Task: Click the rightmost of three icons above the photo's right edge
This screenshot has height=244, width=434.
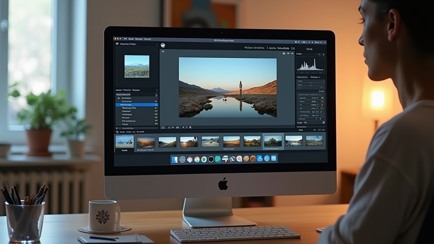Action: click(292, 53)
